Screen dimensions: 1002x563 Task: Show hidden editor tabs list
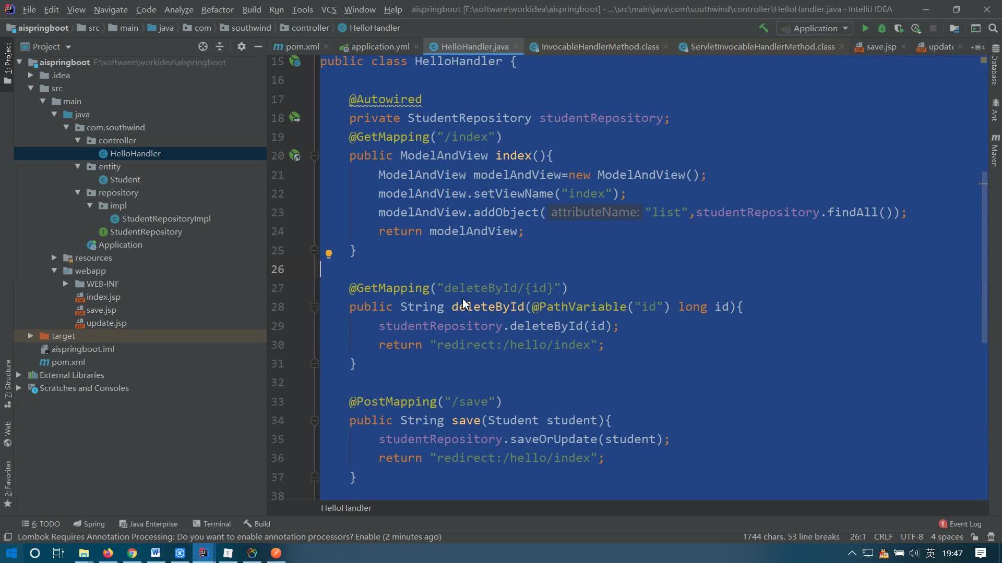pos(977,47)
